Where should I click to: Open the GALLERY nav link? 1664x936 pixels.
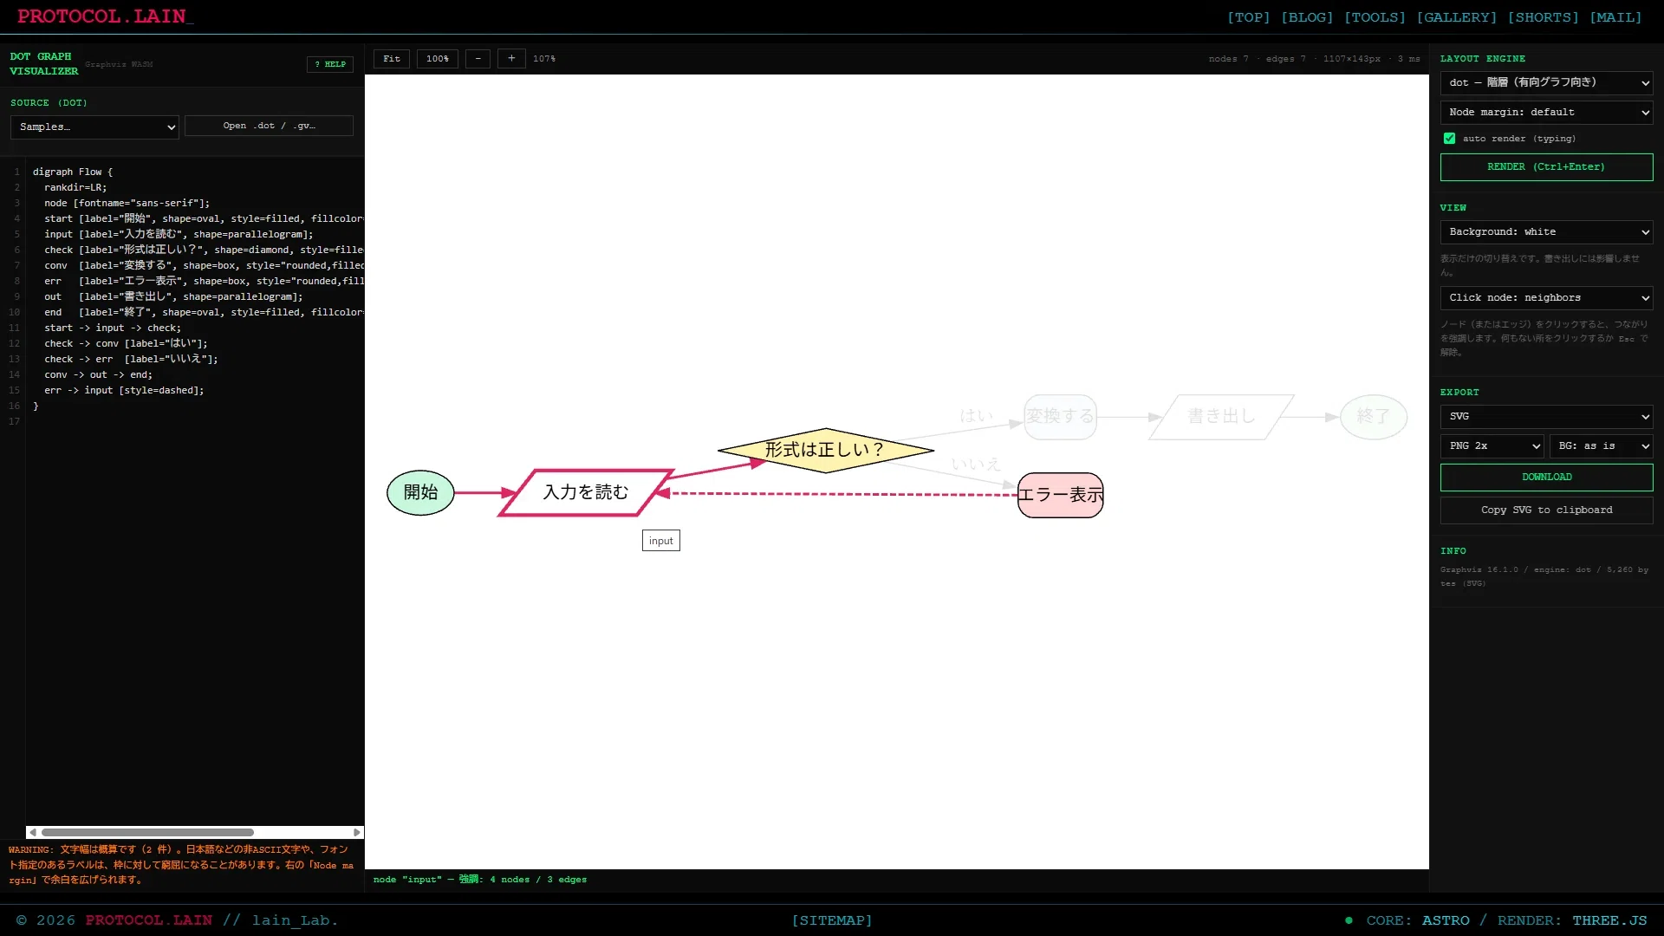(x=1456, y=17)
